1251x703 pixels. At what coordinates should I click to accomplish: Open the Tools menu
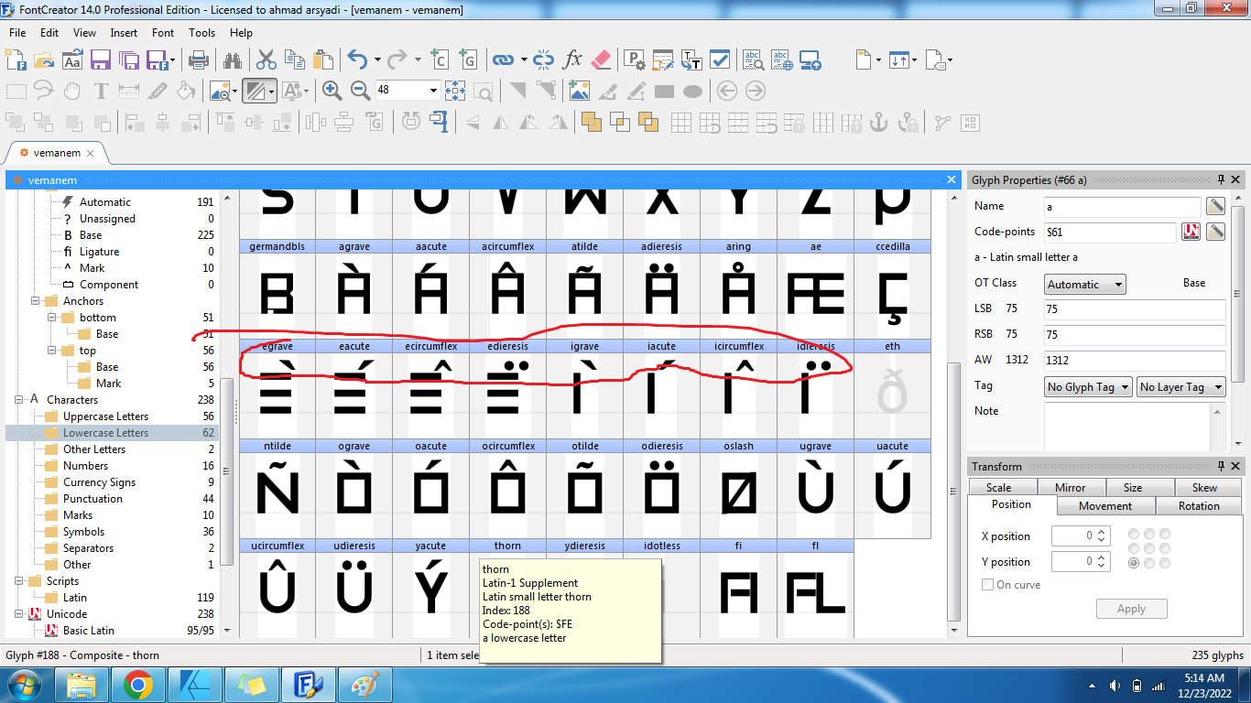coord(201,32)
